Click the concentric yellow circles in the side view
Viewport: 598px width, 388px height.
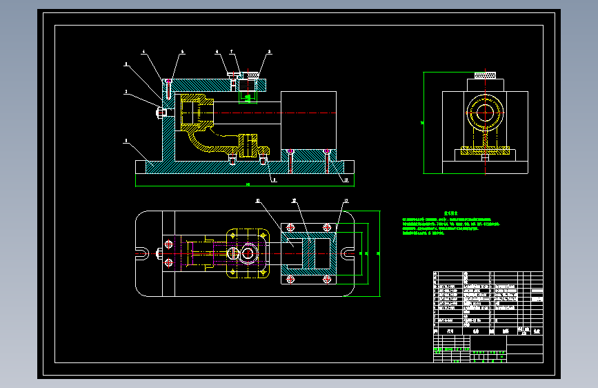tap(485, 113)
